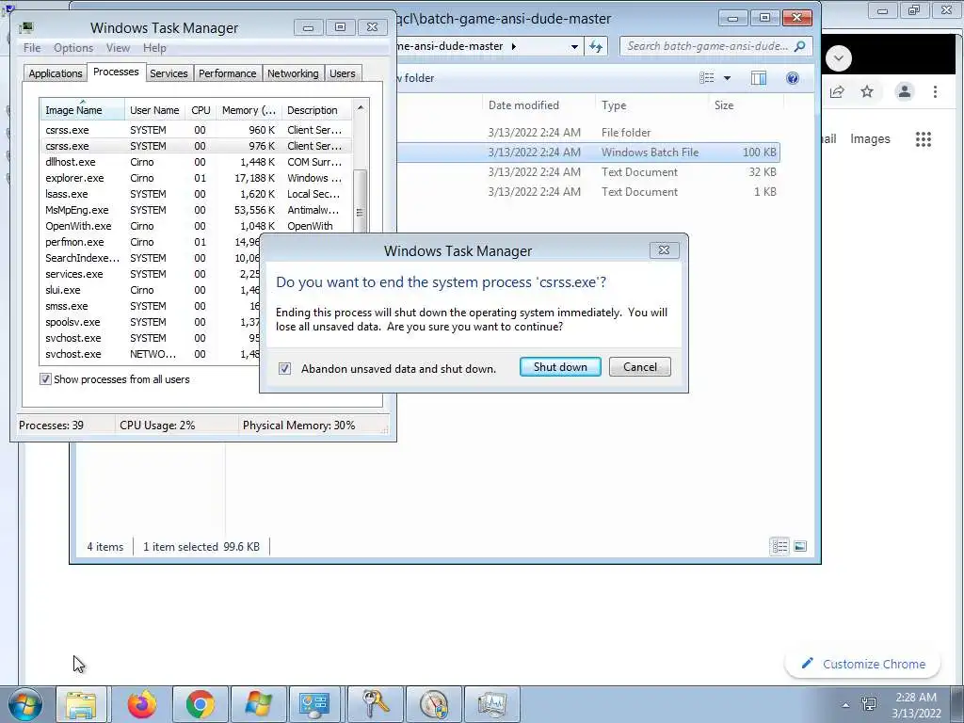Click Customize Chrome button
This screenshot has height=723, width=964.
(863, 664)
